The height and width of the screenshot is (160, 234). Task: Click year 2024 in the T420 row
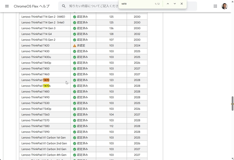pyautogui.click(x=137, y=46)
